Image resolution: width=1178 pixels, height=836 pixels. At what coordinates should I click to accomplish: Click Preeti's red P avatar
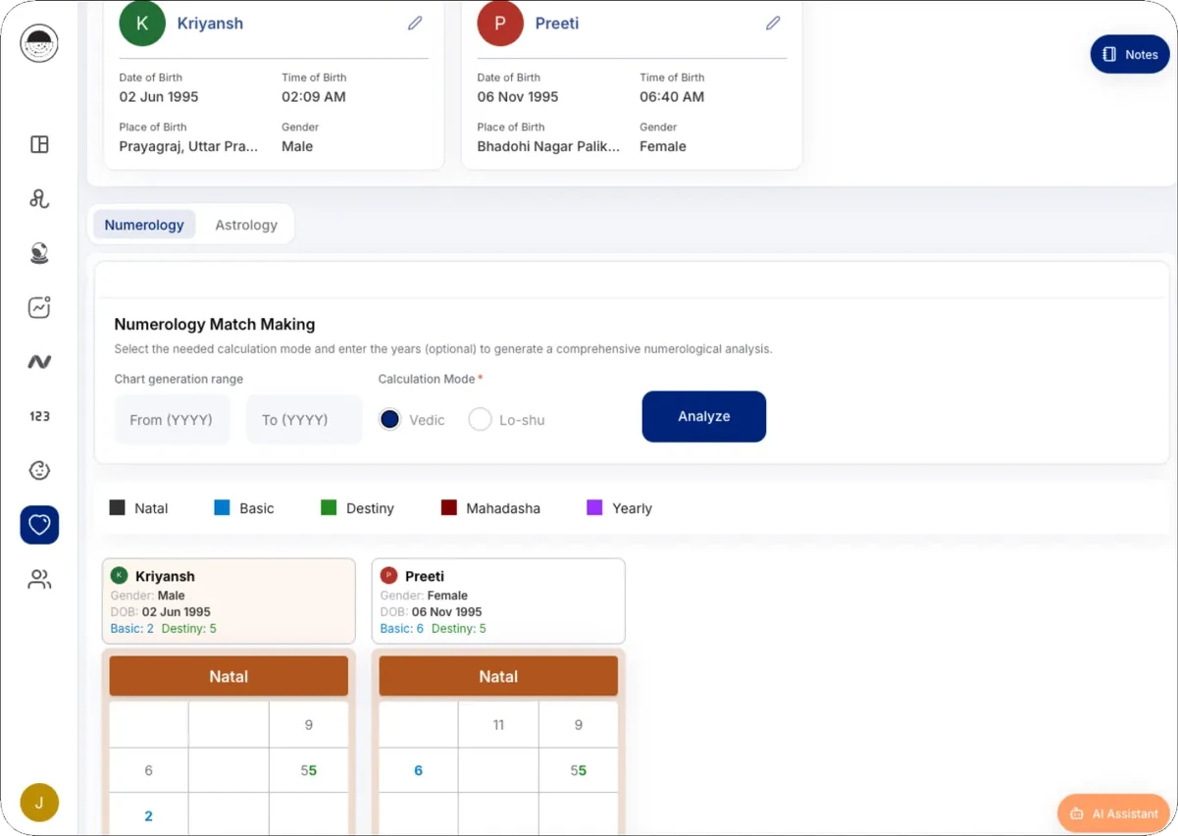[x=500, y=24]
